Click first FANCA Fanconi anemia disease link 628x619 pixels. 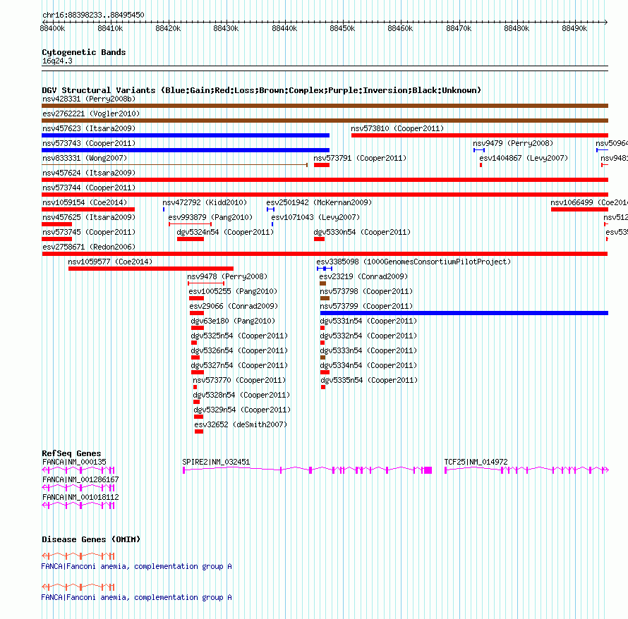point(137,566)
